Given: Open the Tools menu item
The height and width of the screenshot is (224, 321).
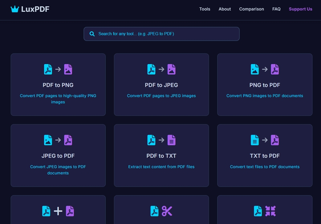Looking at the screenshot, I should (x=205, y=9).
